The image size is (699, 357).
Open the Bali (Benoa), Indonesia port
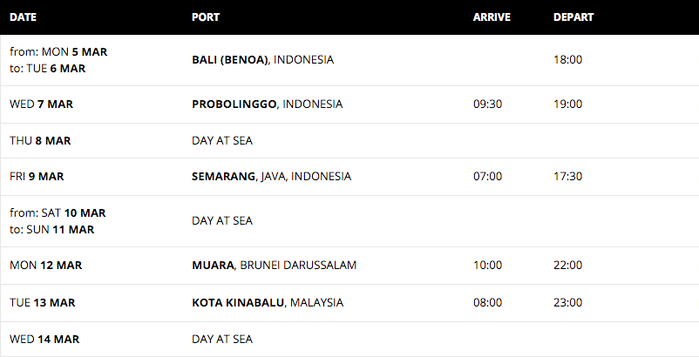[262, 60]
